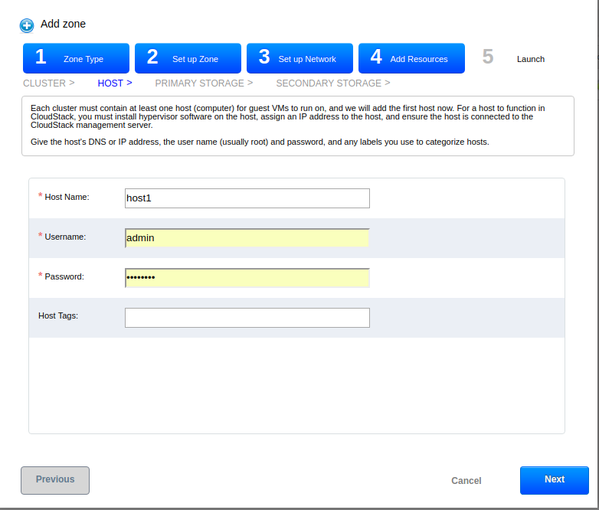Click the Host Tags label
599x510 pixels.
(58, 315)
